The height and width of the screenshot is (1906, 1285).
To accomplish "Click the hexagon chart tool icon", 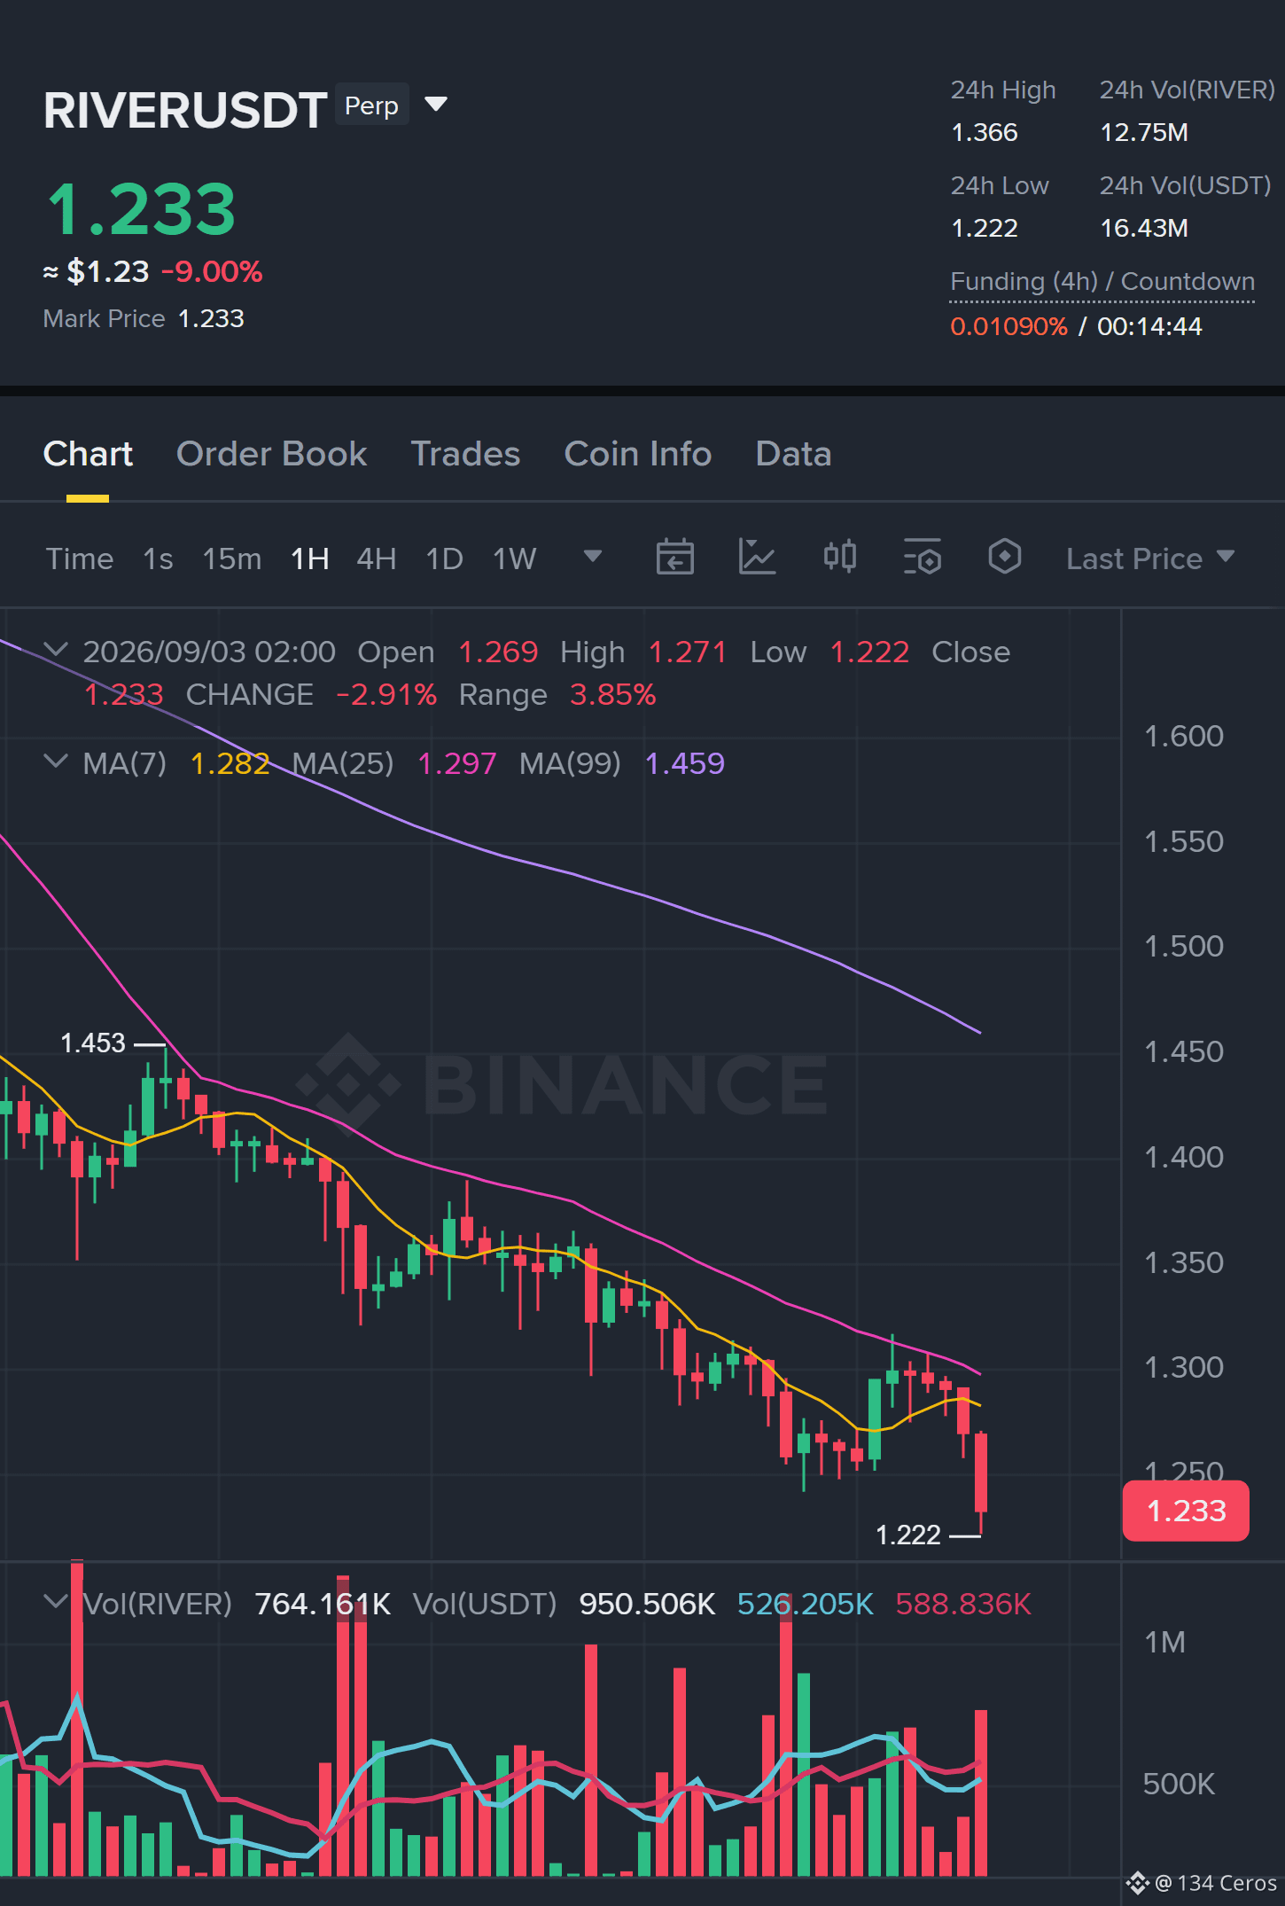I will 1004,558.
